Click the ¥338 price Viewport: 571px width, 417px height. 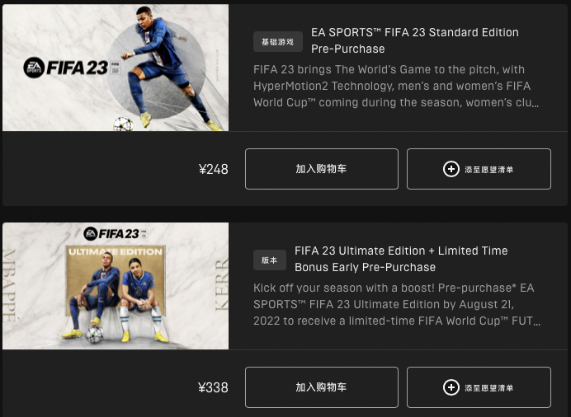pyautogui.click(x=214, y=387)
